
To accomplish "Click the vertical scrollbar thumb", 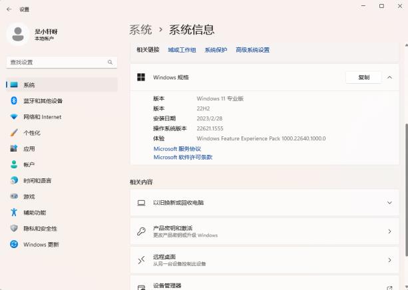I will [406, 190].
